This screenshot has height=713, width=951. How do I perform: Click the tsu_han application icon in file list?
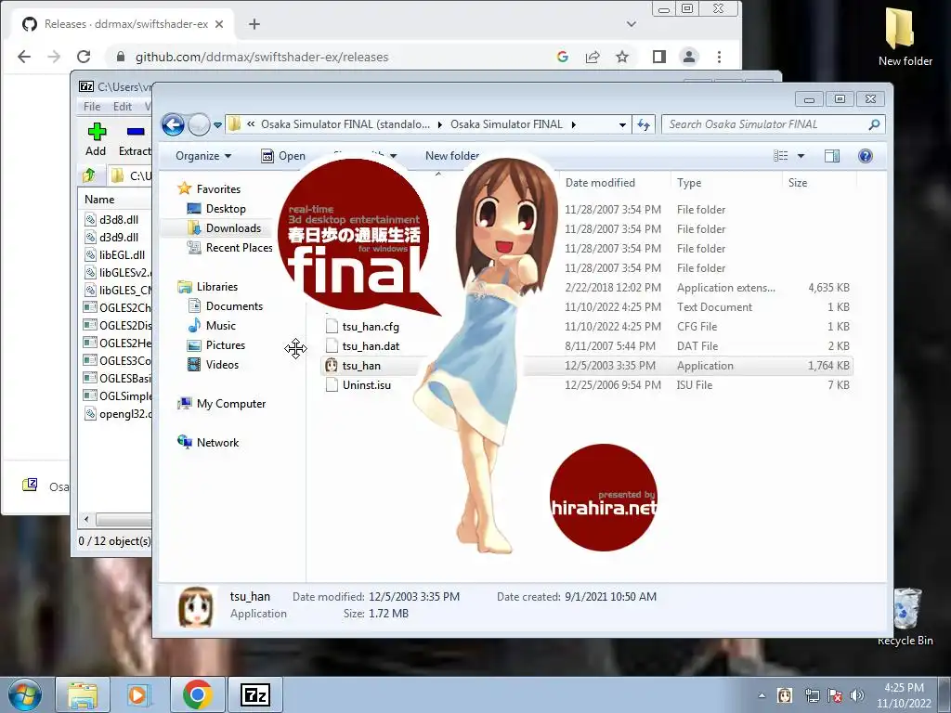[x=332, y=366]
